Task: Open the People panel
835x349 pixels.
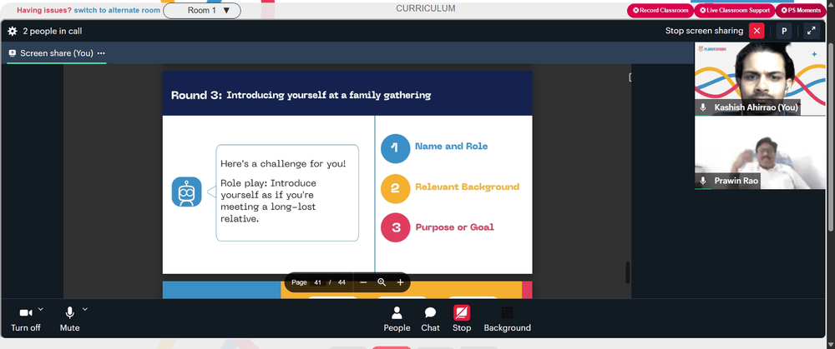Action: tap(397, 319)
